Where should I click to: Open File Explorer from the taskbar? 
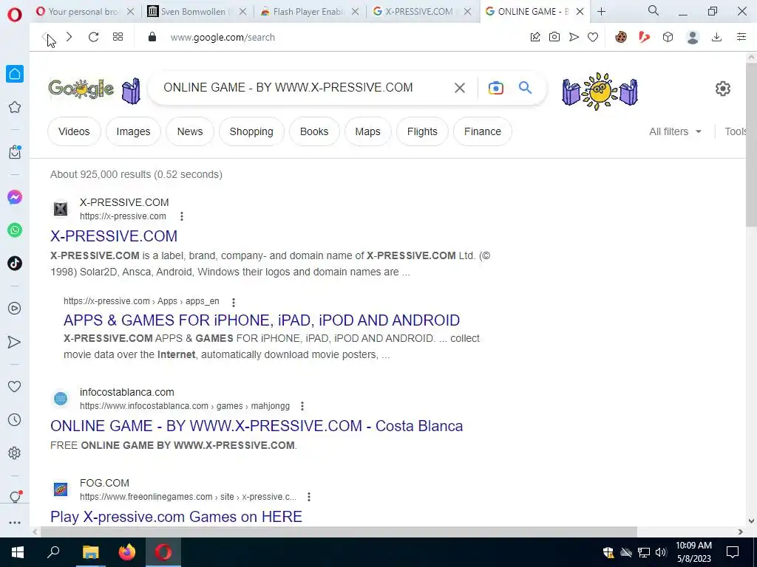point(90,552)
